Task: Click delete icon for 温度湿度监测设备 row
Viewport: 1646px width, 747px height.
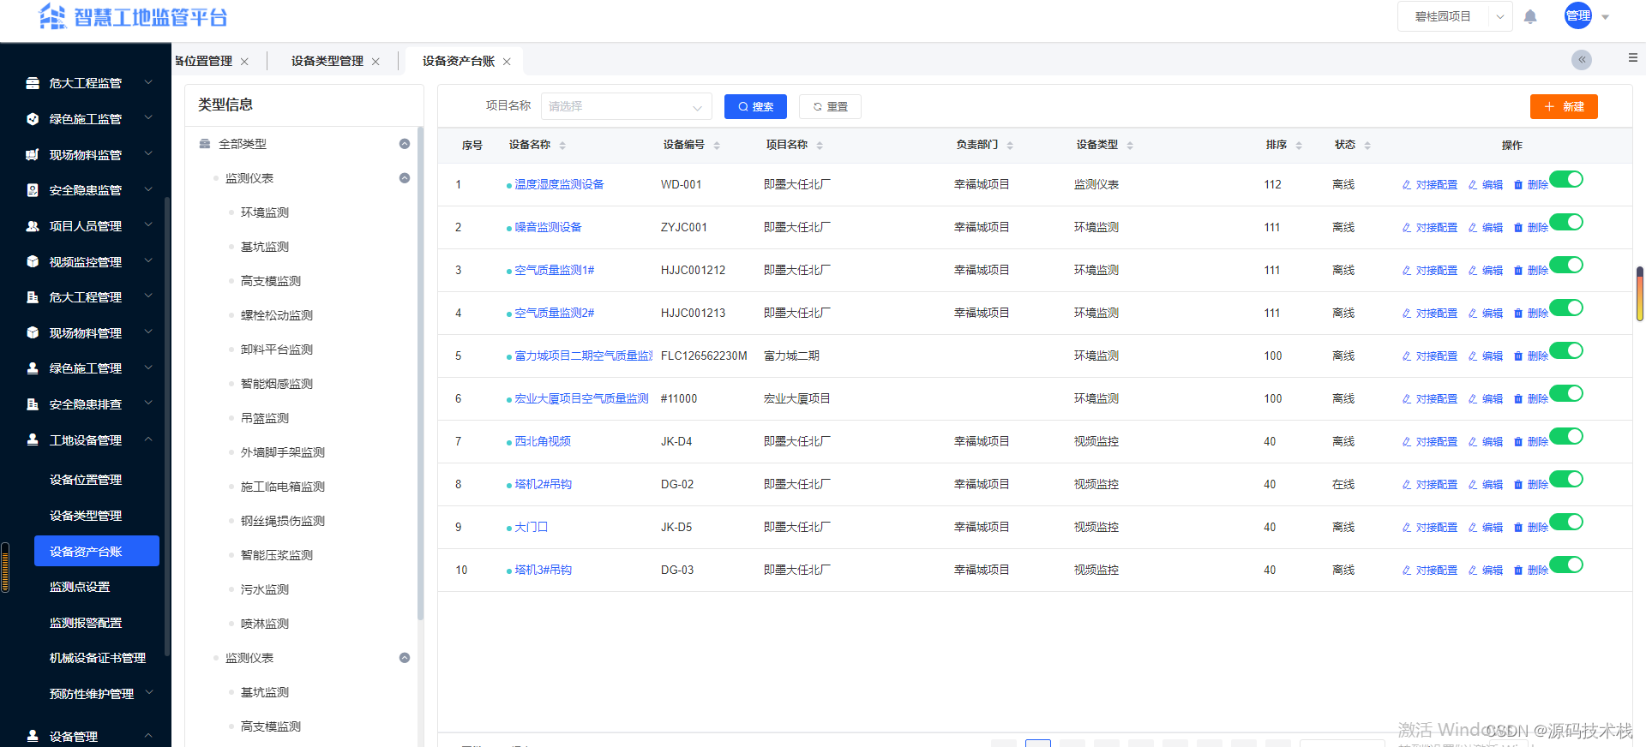Action: coord(1518,185)
